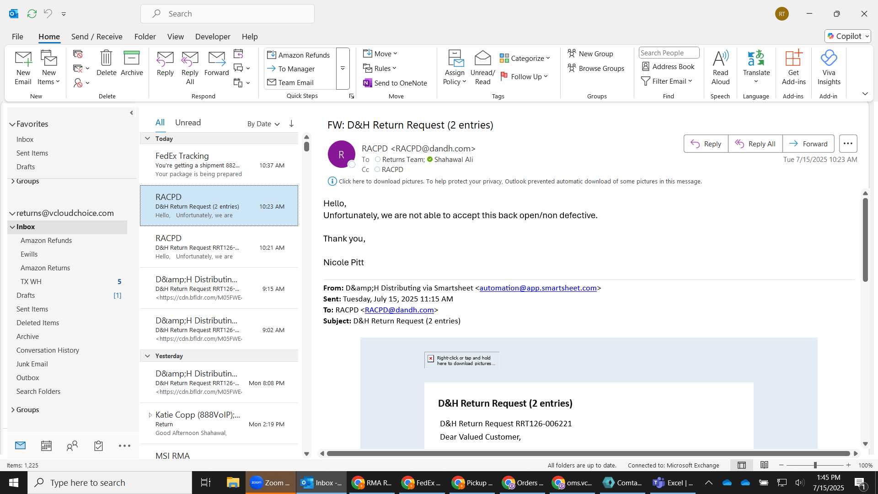Open the Developer tab

point(213,37)
